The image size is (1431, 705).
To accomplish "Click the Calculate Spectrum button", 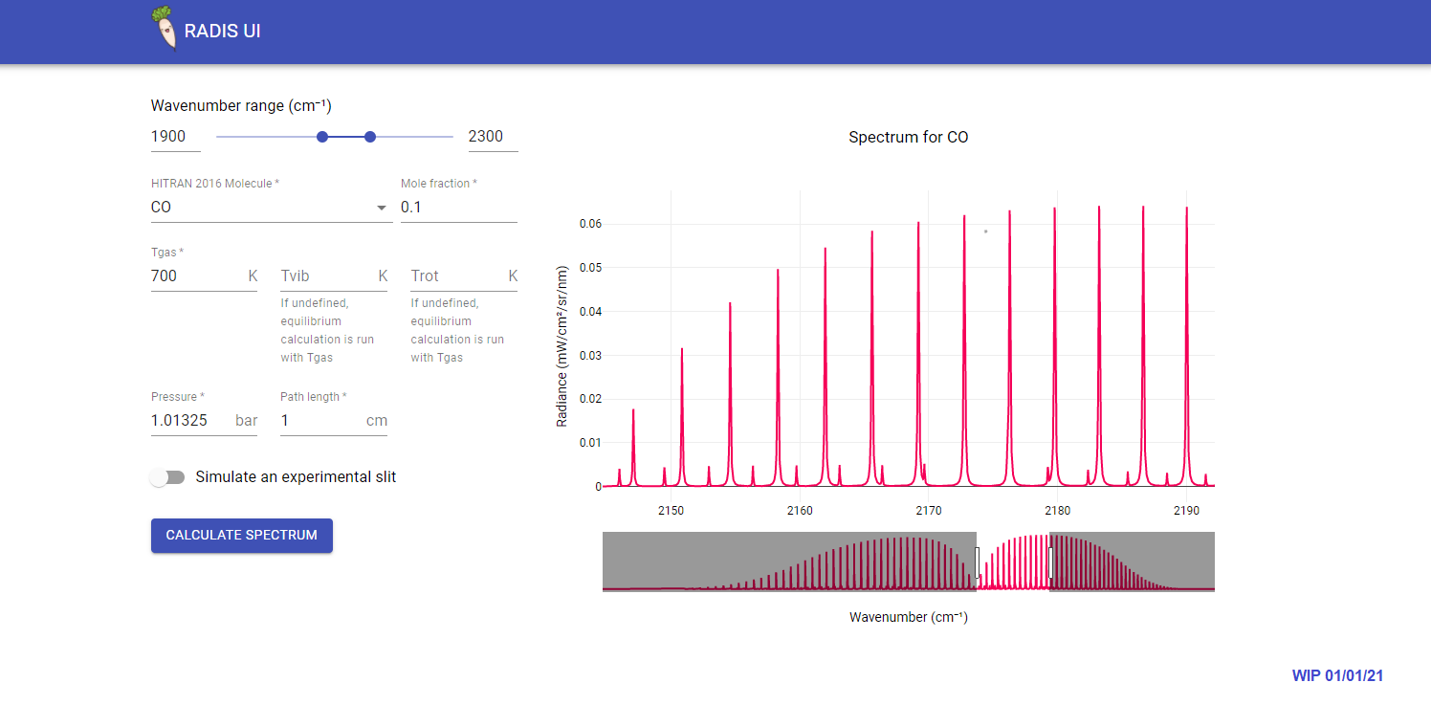I will click(x=242, y=536).
